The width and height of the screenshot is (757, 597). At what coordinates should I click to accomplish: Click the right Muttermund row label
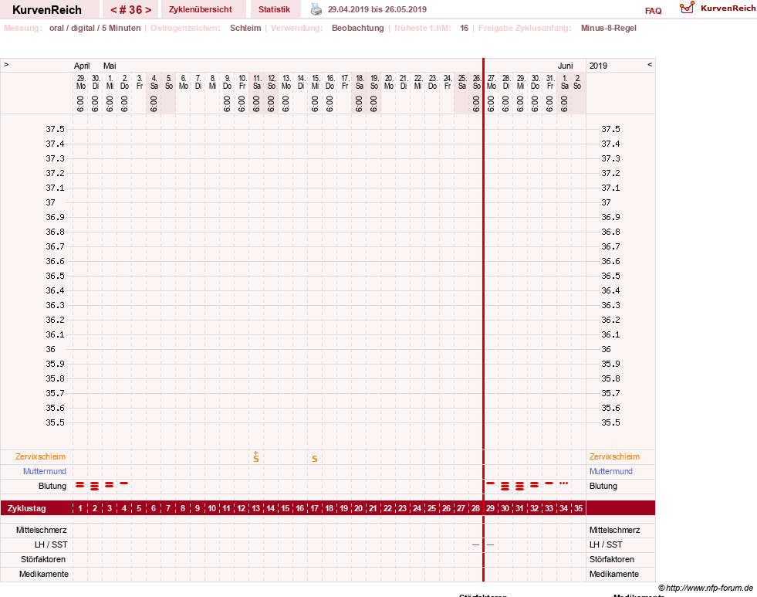click(x=610, y=471)
